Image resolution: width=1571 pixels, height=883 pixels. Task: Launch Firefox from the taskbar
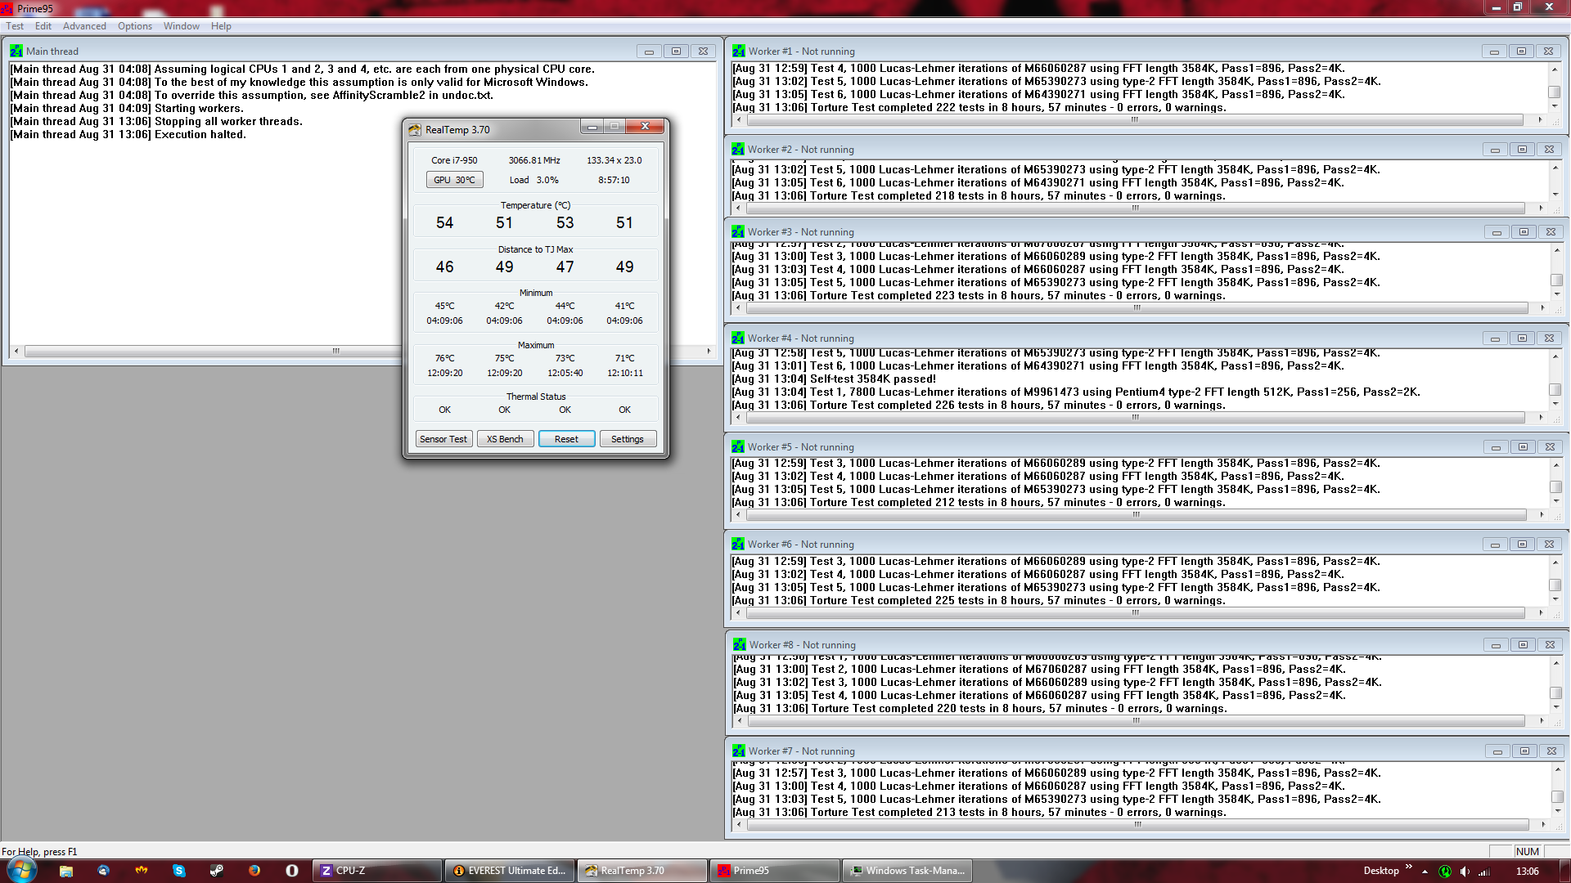point(254,871)
